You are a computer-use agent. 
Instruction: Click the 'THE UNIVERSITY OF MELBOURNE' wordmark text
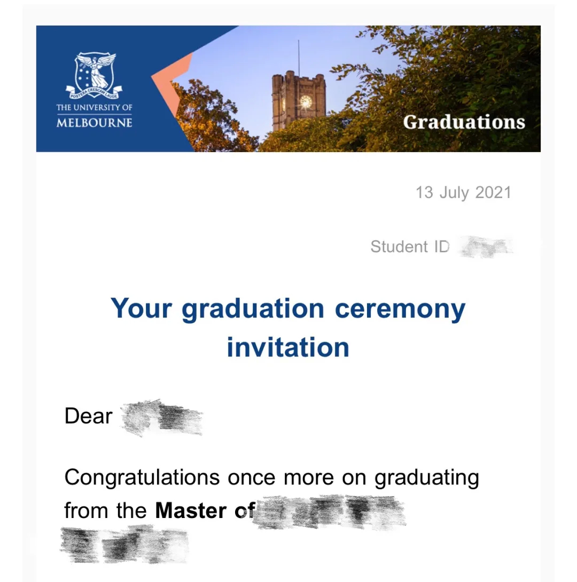pos(94,115)
